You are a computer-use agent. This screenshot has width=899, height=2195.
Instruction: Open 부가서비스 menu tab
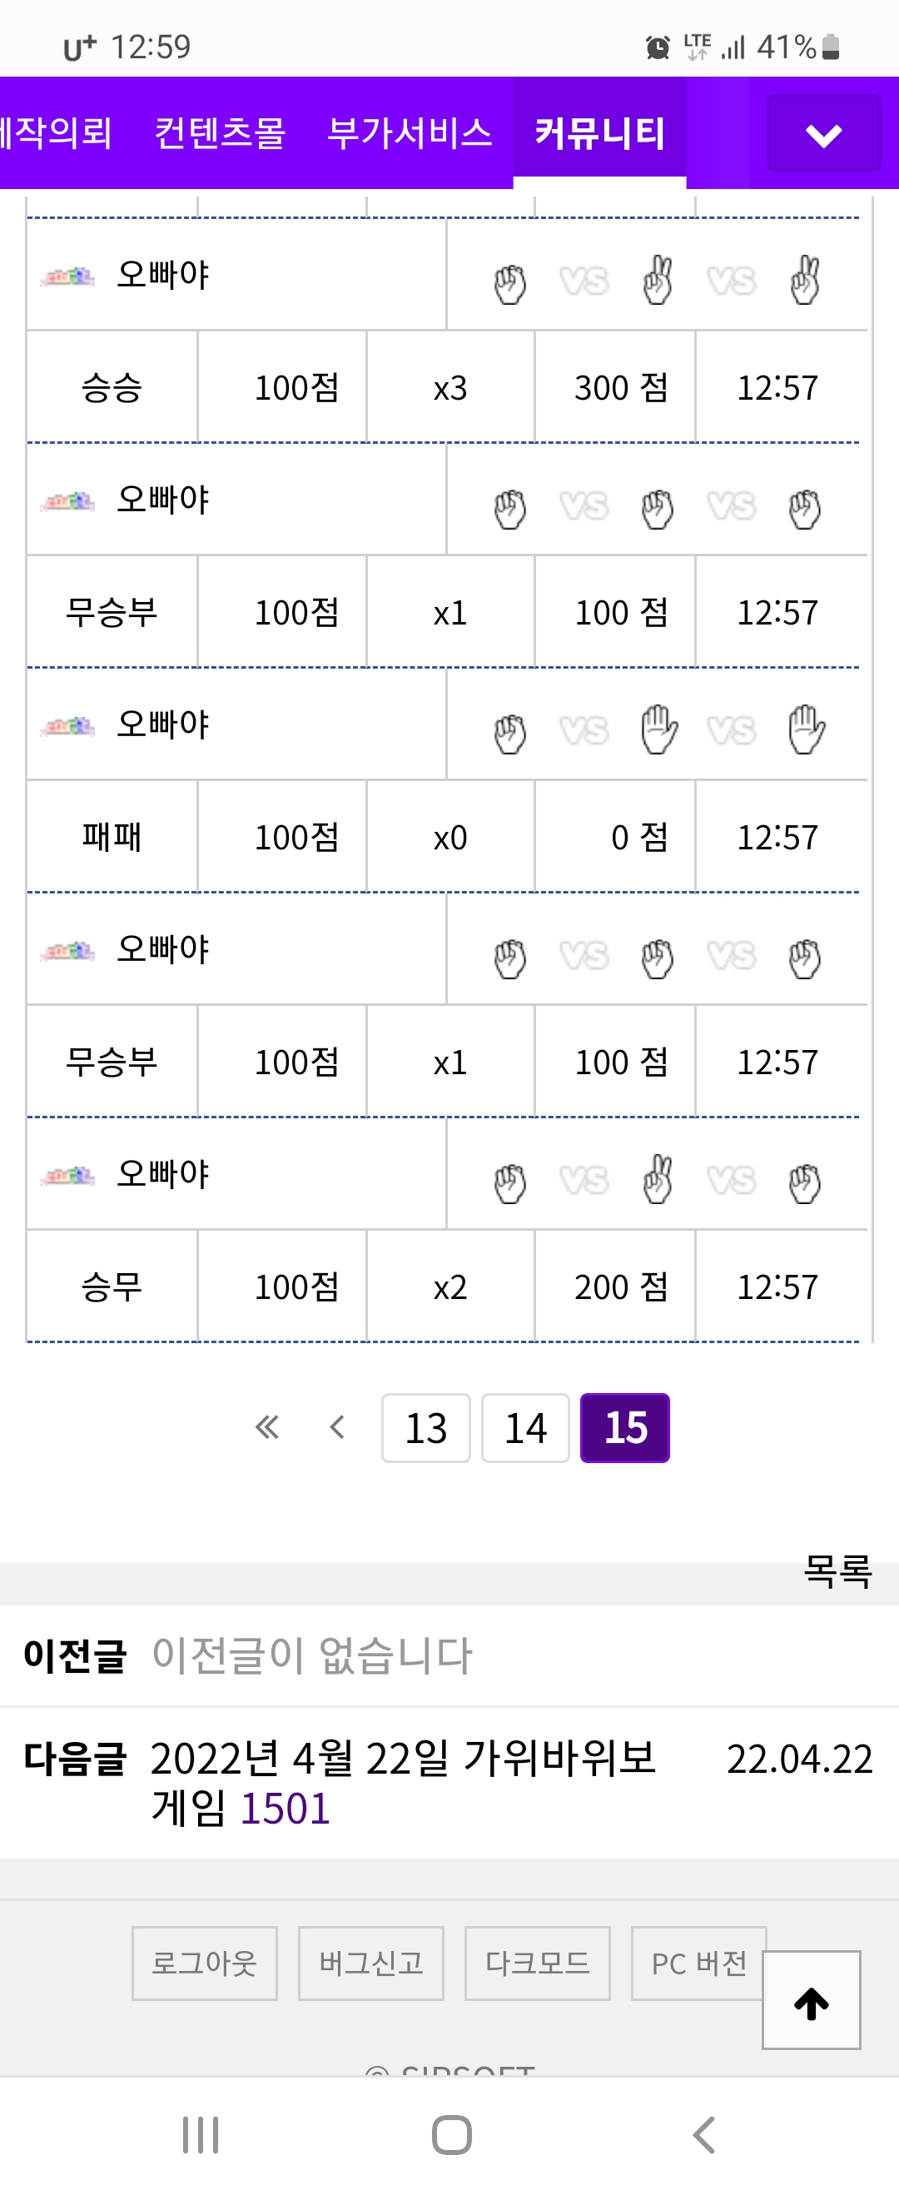410,133
